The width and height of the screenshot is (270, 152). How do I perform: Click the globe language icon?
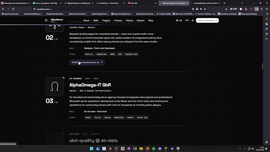click(x=177, y=20)
